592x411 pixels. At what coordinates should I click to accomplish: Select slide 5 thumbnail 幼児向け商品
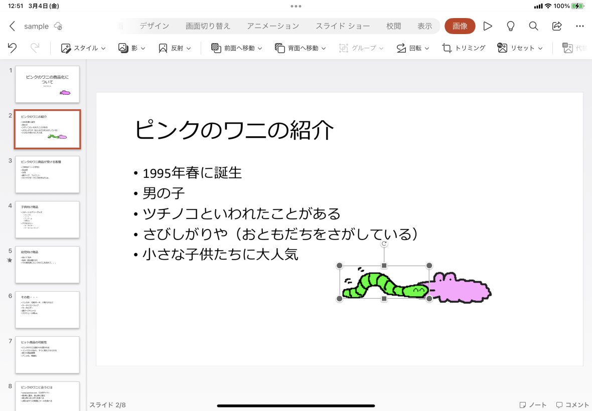[x=47, y=264]
